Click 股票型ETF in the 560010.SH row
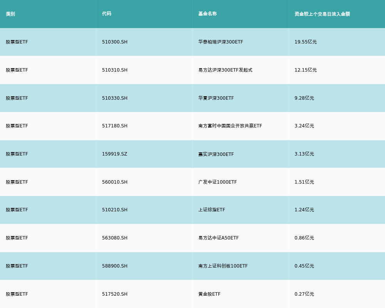Image resolution: width=385 pixels, height=308 pixels. pos(17,182)
